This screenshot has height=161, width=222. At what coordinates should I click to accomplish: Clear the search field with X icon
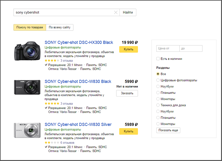point(116,12)
